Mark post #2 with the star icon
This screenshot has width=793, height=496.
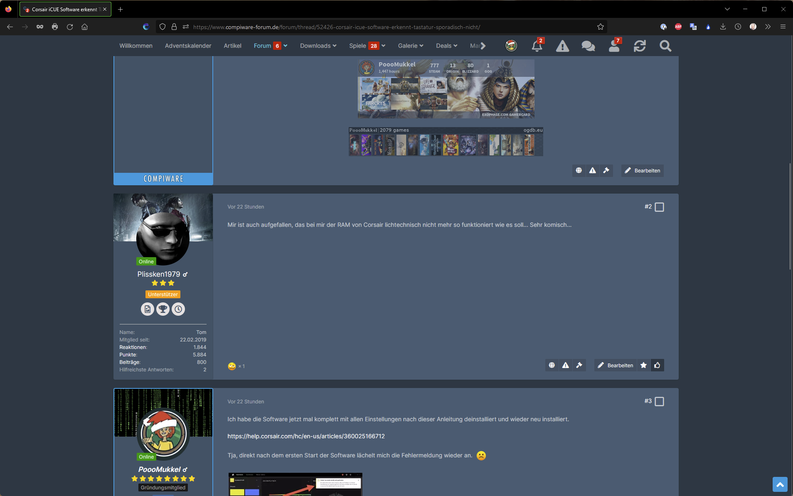(643, 365)
